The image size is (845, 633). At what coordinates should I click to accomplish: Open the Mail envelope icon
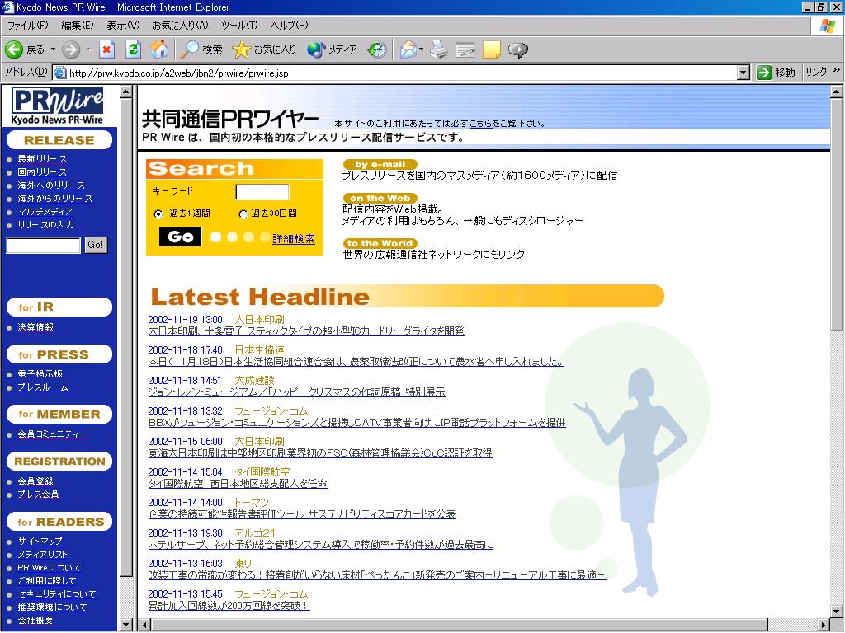click(x=408, y=49)
